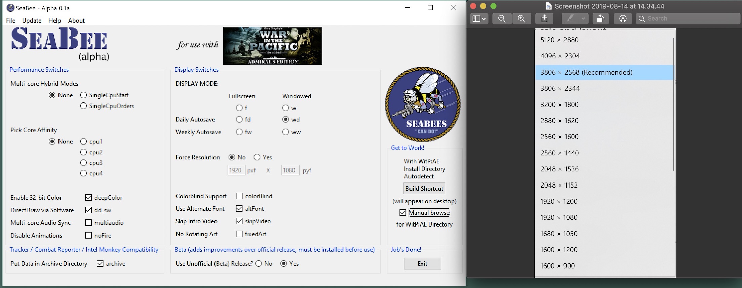Click the War in the Pacific banner image
The image size is (742, 288).
[x=272, y=46]
